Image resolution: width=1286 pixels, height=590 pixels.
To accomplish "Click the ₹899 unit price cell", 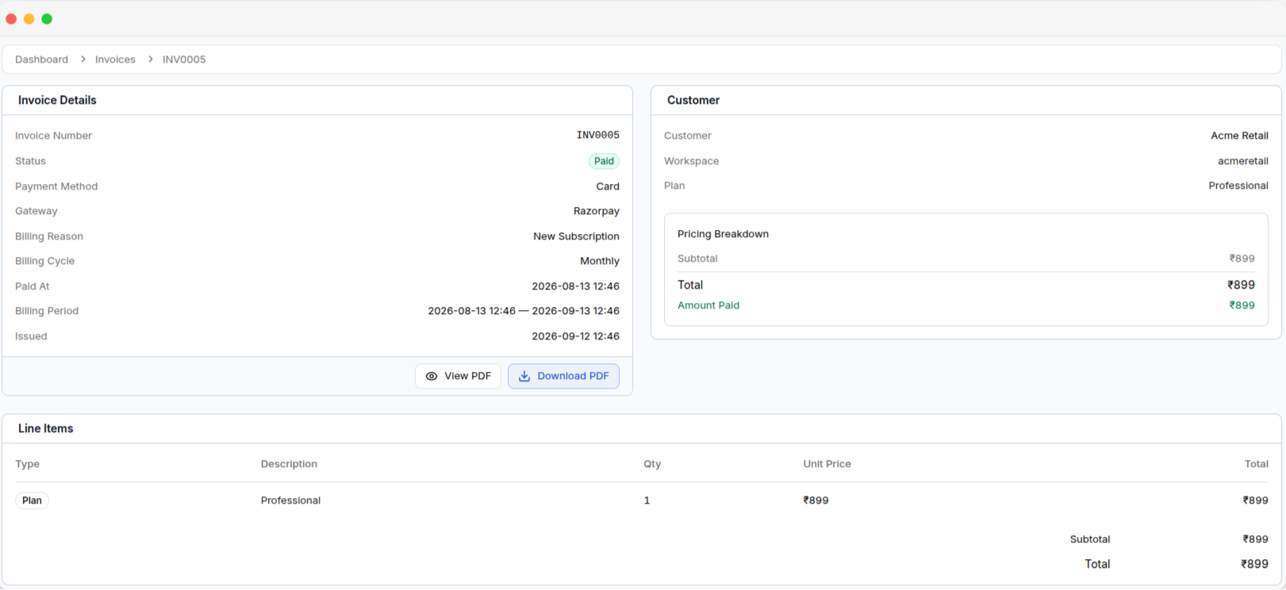I will pyautogui.click(x=816, y=500).
